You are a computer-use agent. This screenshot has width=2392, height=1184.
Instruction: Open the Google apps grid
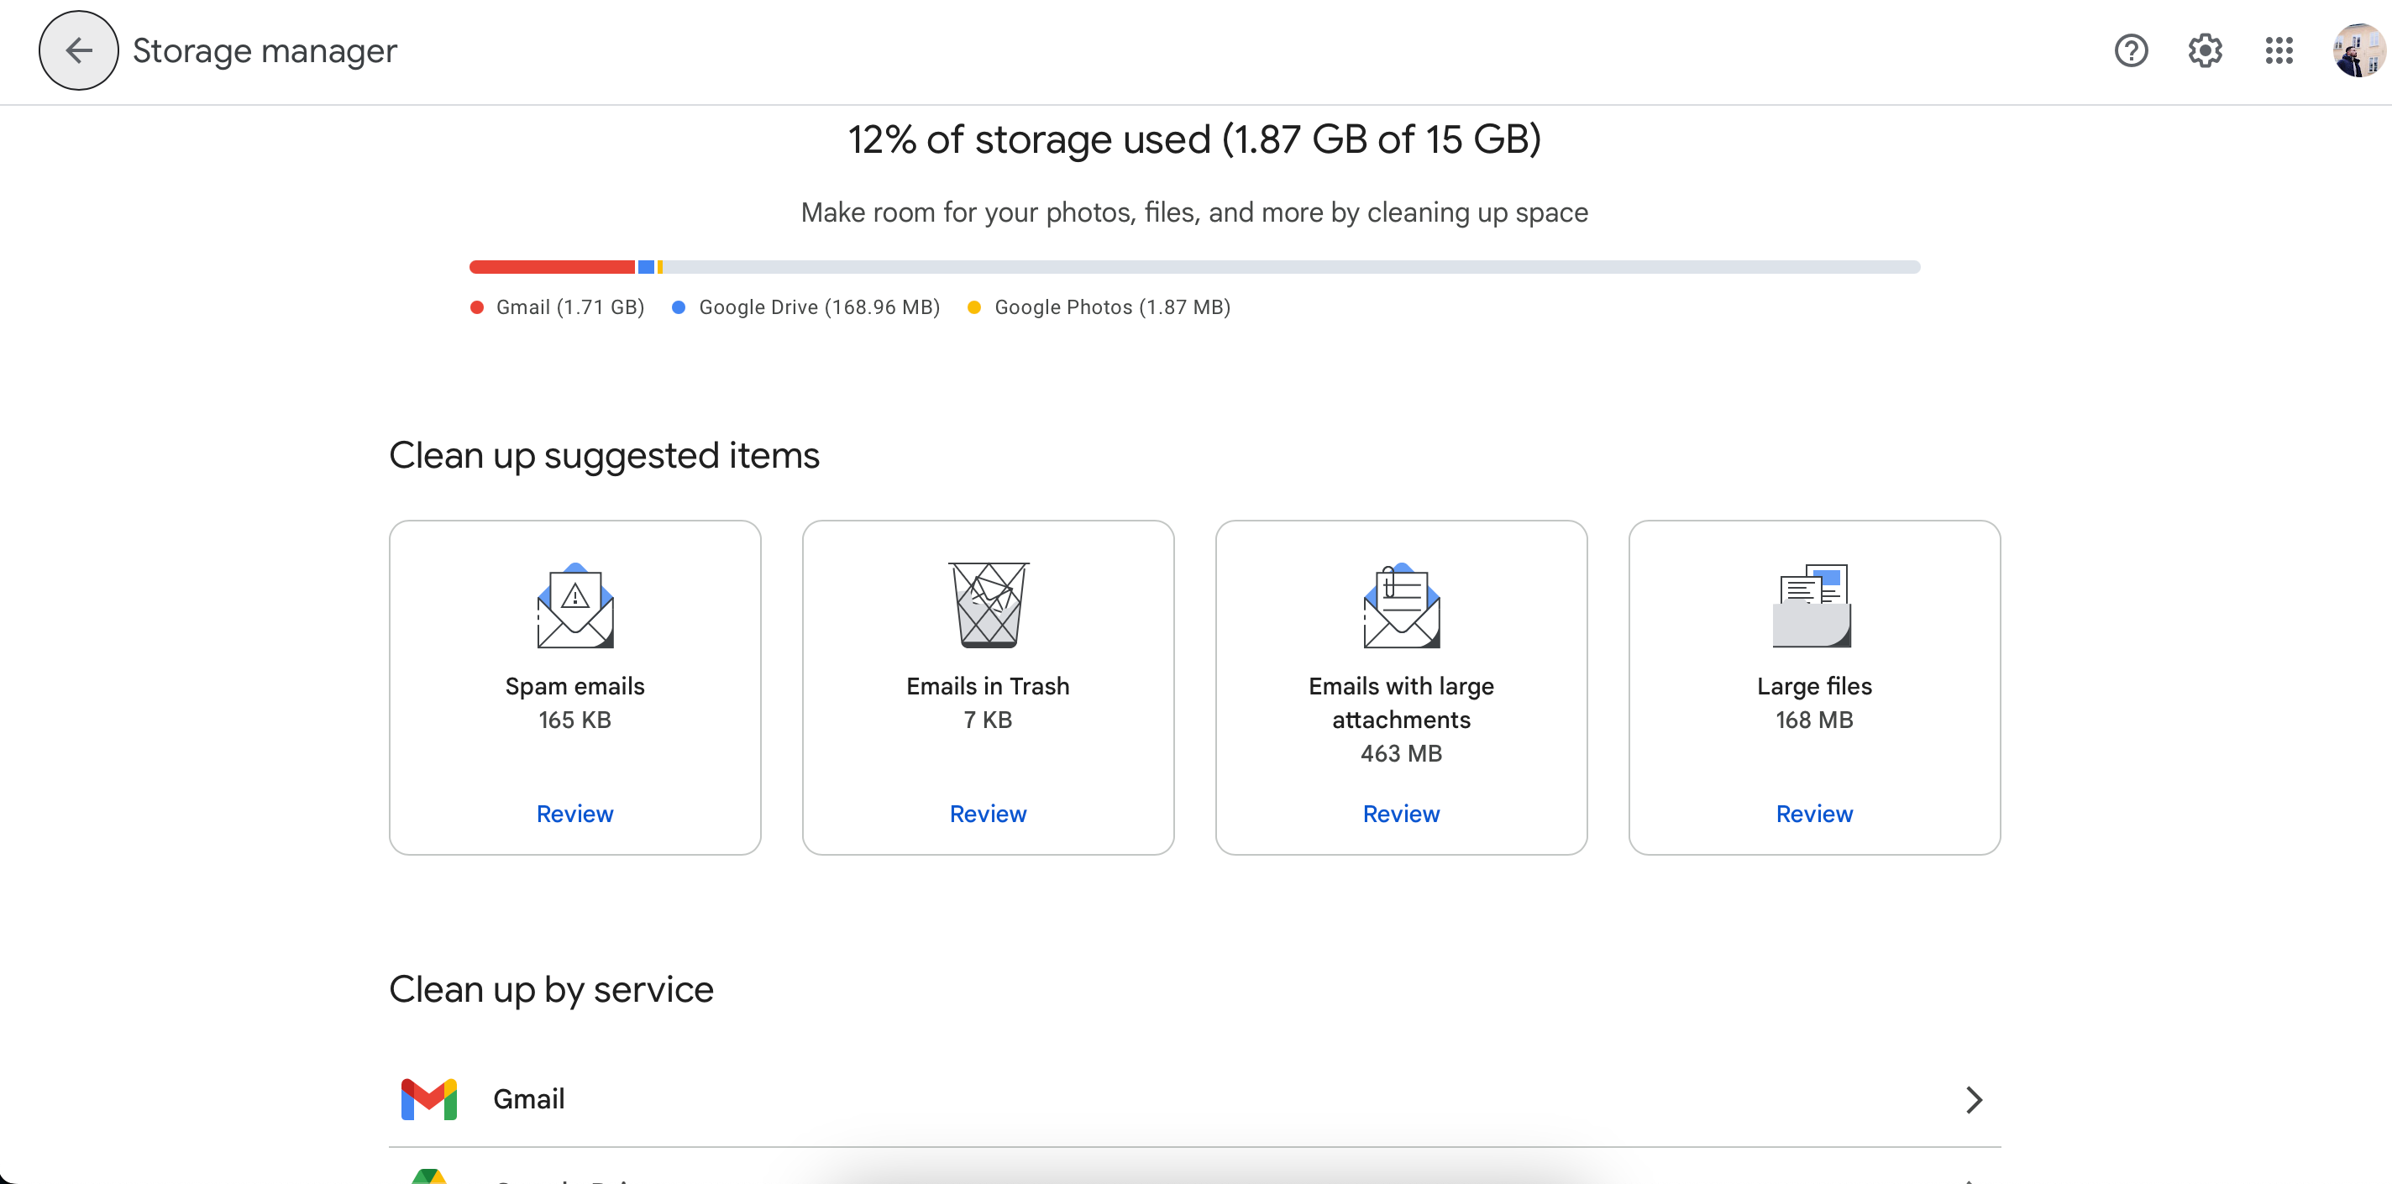2279,50
